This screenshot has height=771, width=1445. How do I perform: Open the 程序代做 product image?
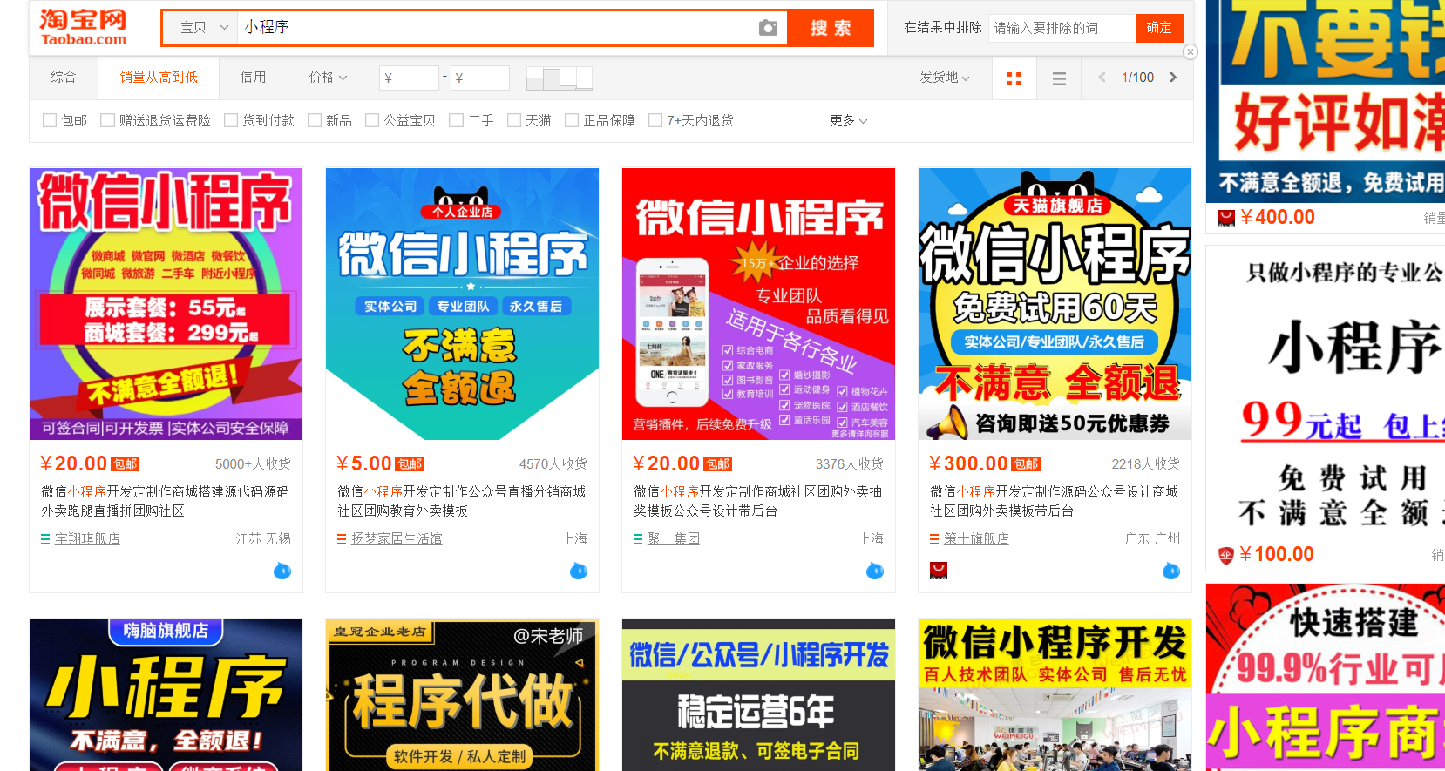coord(462,694)
